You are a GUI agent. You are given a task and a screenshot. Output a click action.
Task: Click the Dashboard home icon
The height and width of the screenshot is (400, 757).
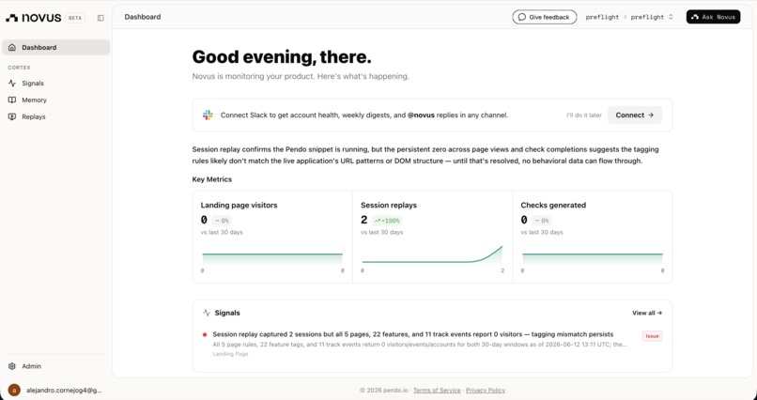click(12, 47)
